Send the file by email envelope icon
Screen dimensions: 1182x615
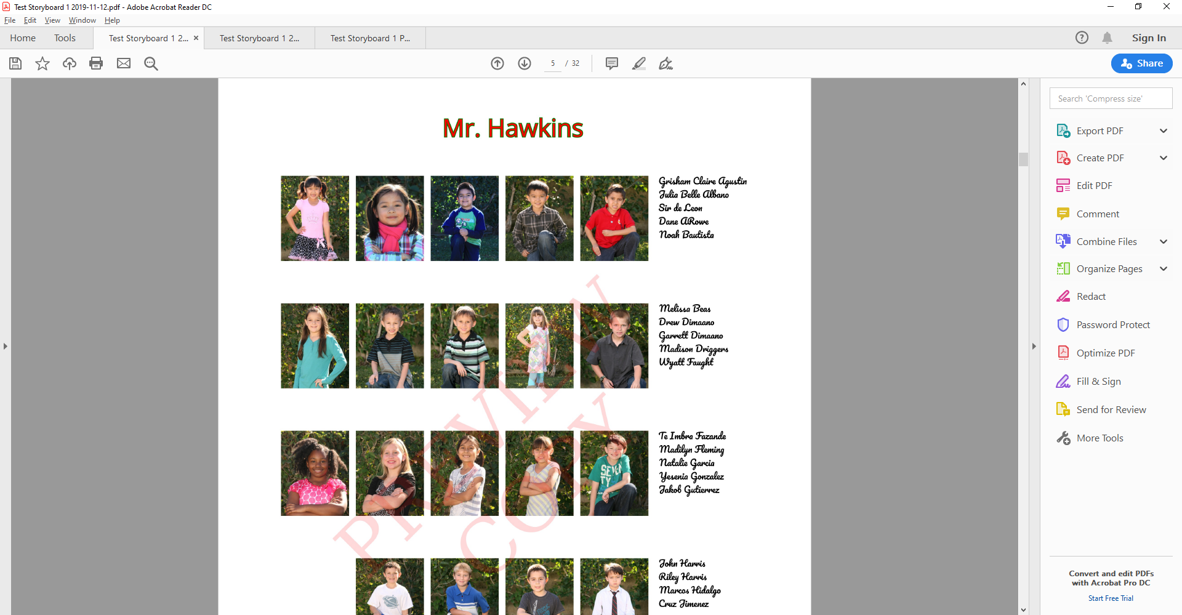[x=124, y=63]
